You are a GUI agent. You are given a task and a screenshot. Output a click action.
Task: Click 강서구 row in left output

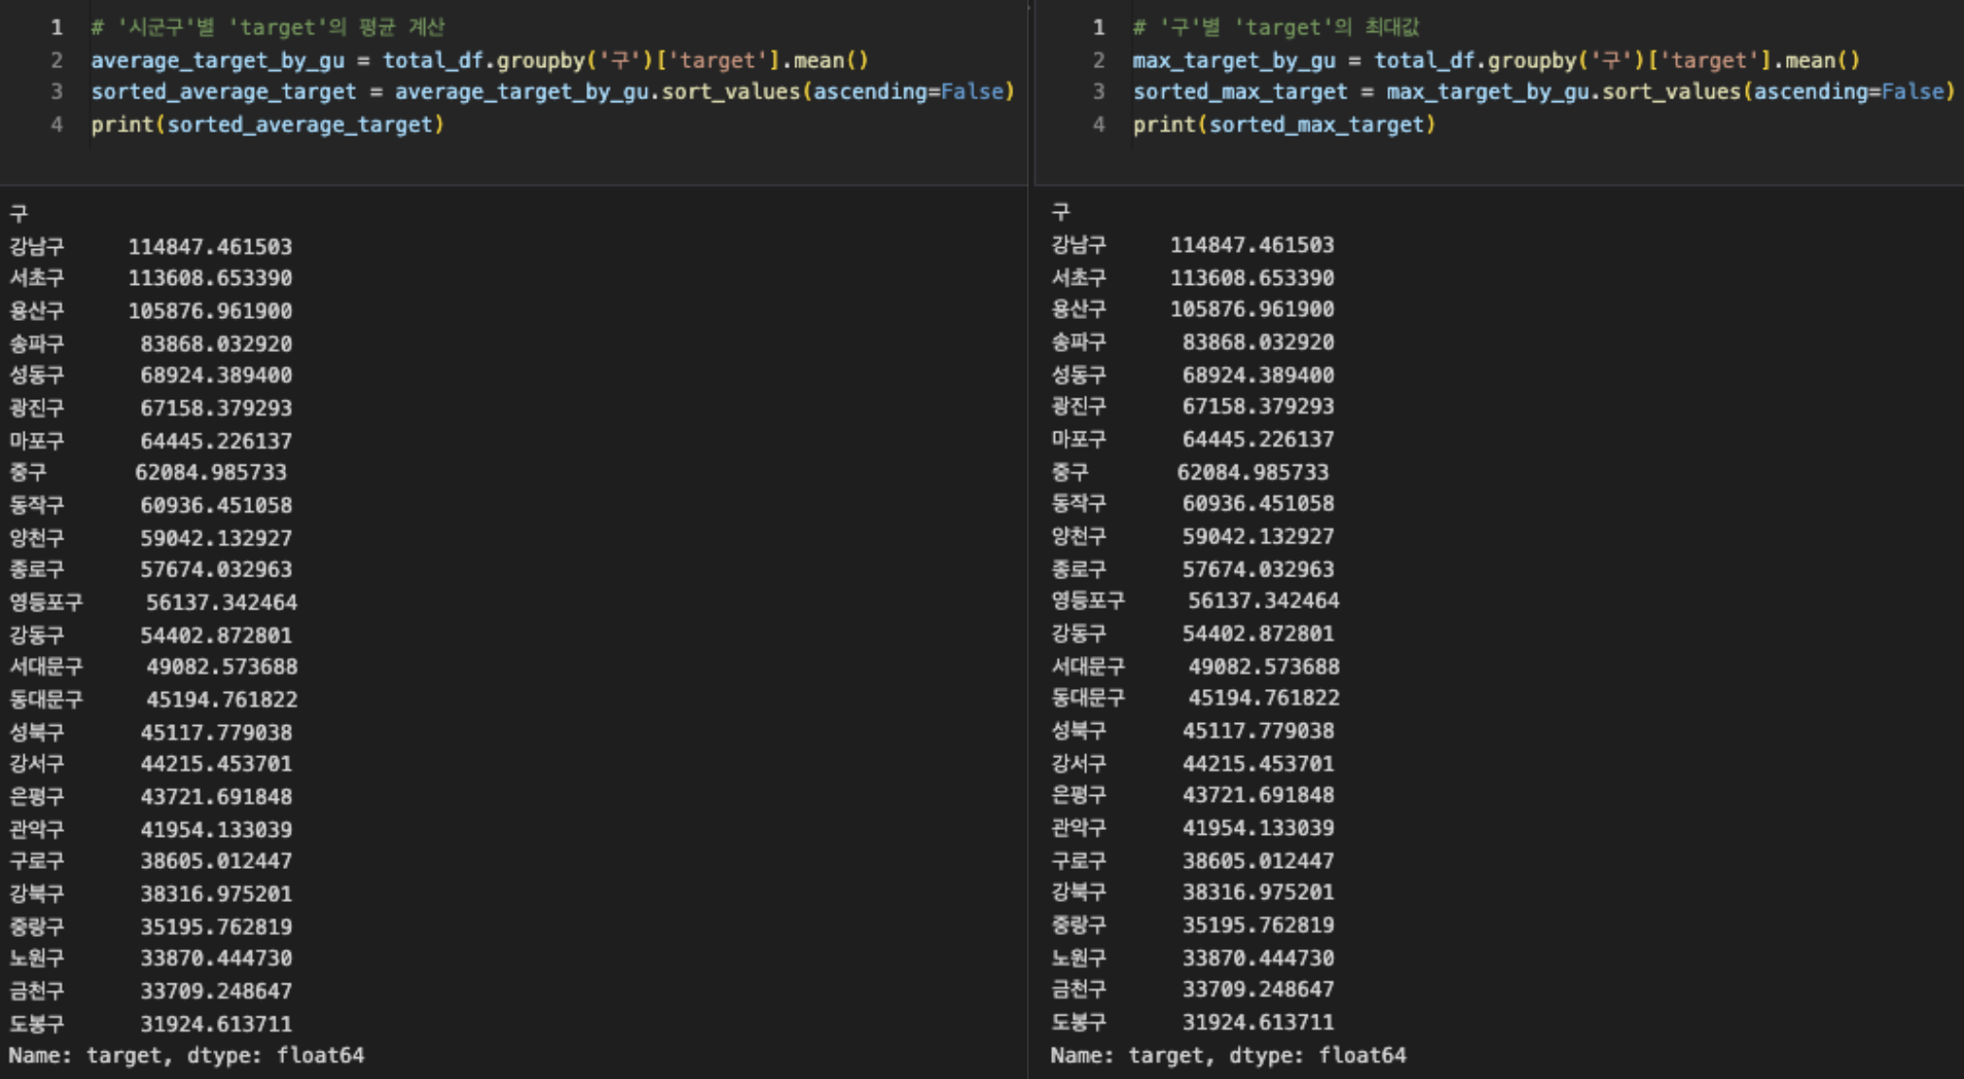[151, 764]
